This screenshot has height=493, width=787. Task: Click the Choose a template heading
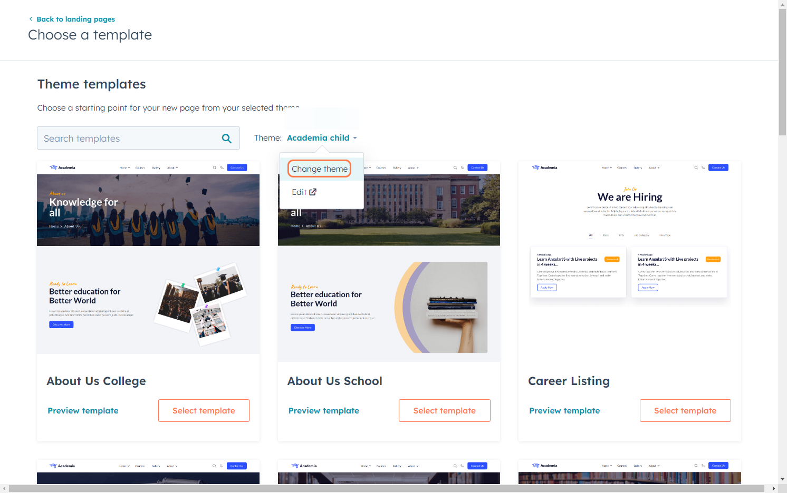90,35
